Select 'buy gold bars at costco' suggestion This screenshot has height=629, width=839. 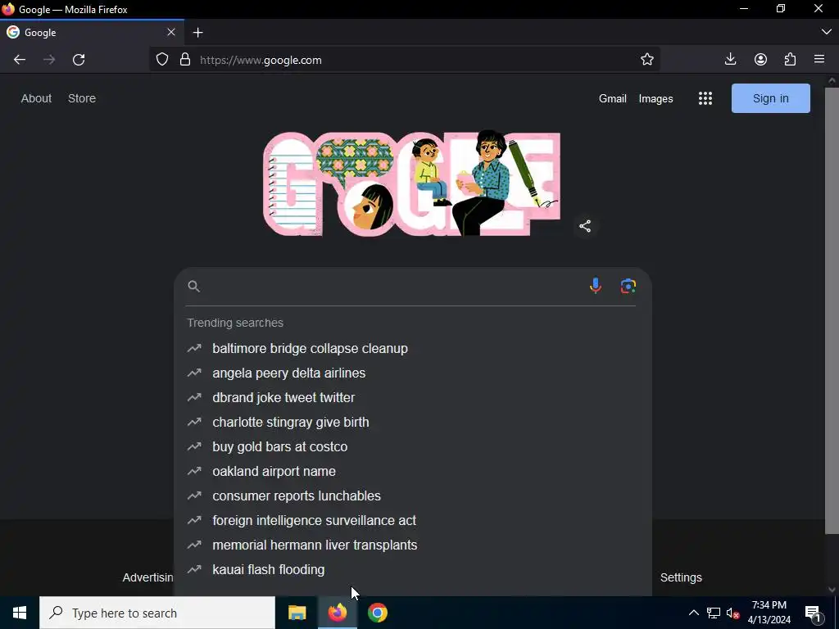(413, 446)
